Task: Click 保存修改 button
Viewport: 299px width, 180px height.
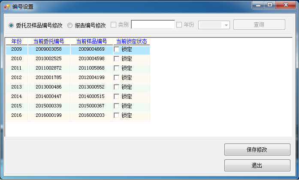Action: click(x=257, y=149)
